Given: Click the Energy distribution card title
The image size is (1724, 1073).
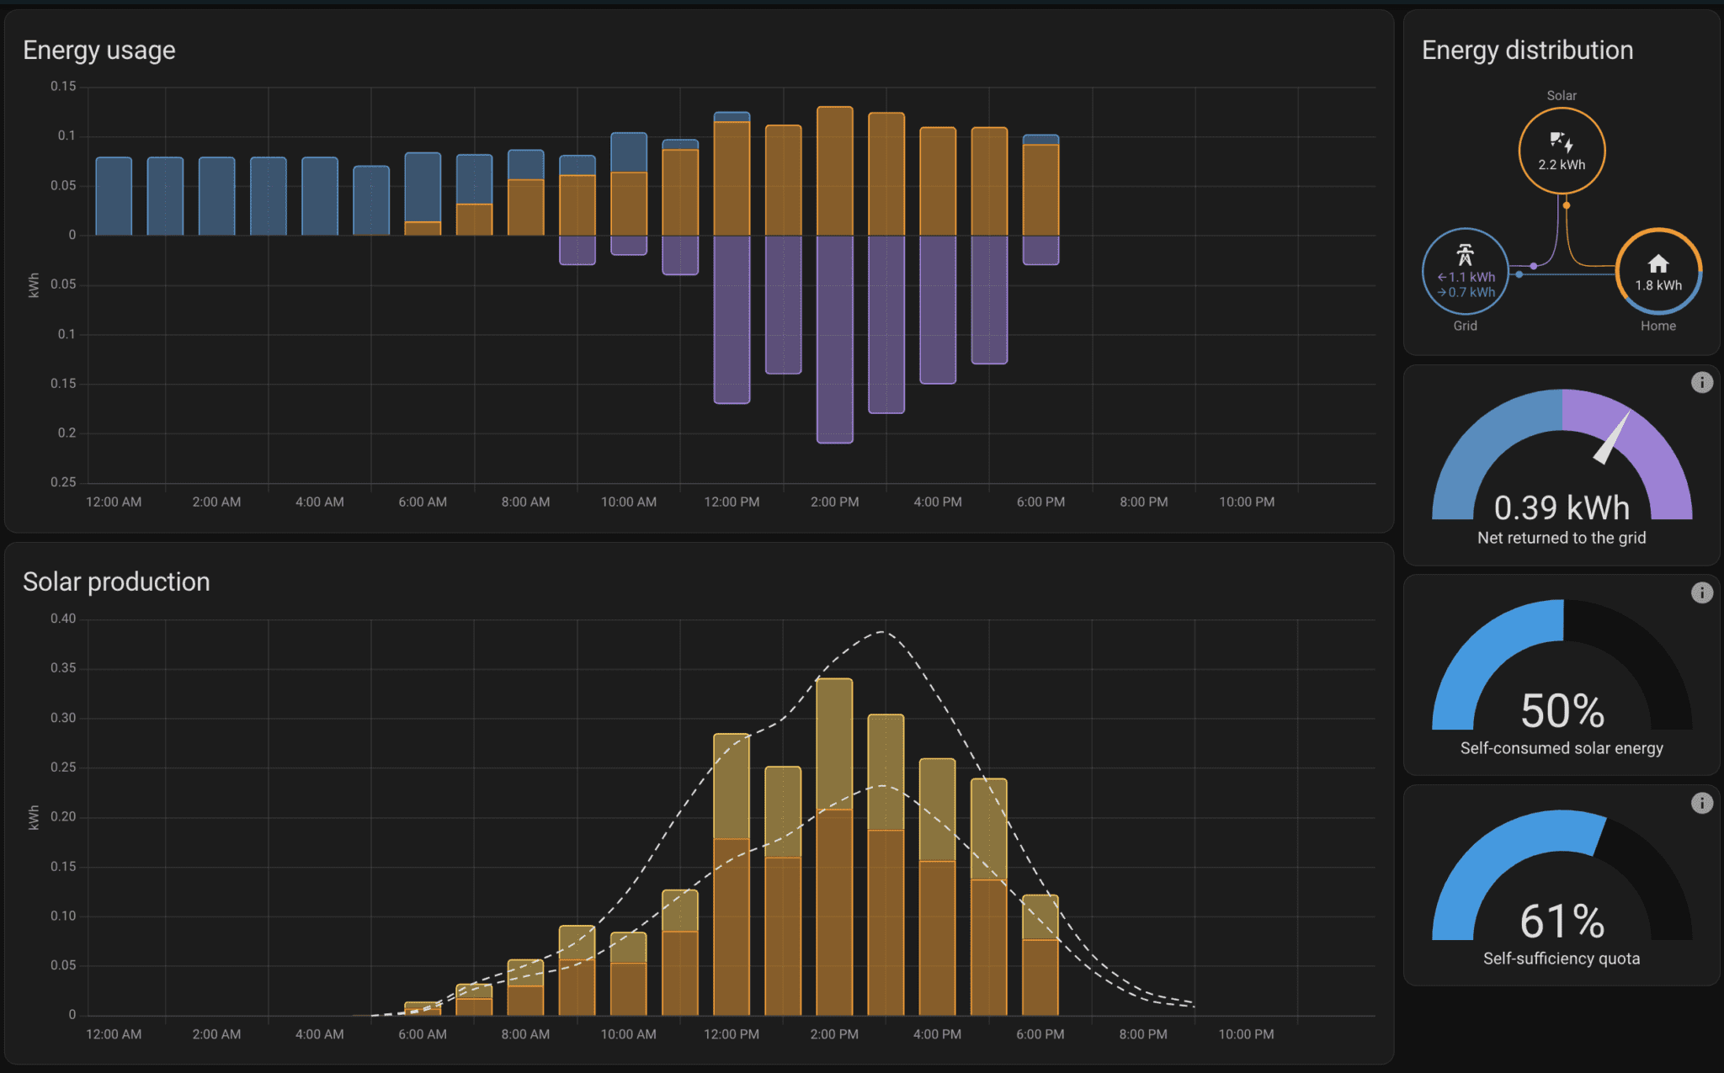Looking at the screenshot, I should coord(1527,50).
